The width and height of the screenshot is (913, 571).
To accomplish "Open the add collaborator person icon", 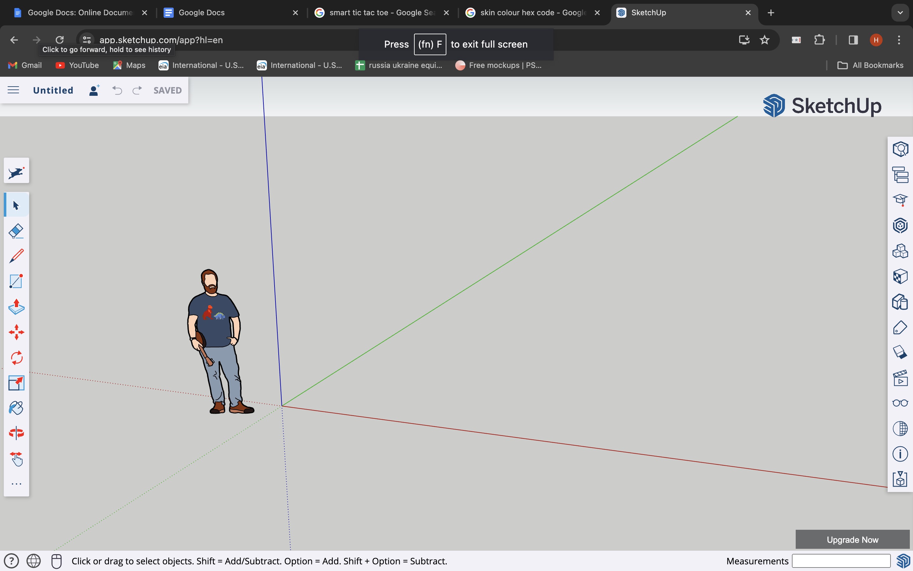I will (x=94, y=90).
